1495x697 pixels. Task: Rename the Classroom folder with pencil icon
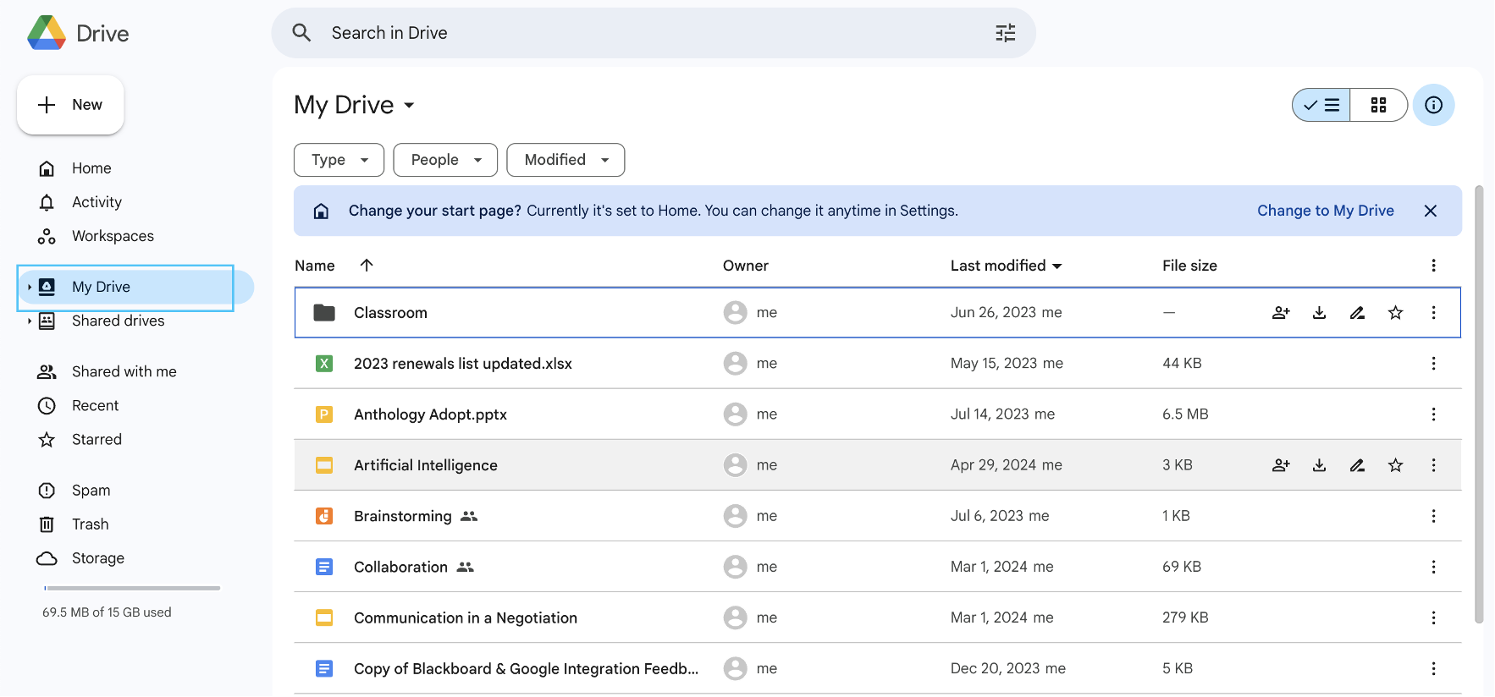click(x=1357, y=313)
